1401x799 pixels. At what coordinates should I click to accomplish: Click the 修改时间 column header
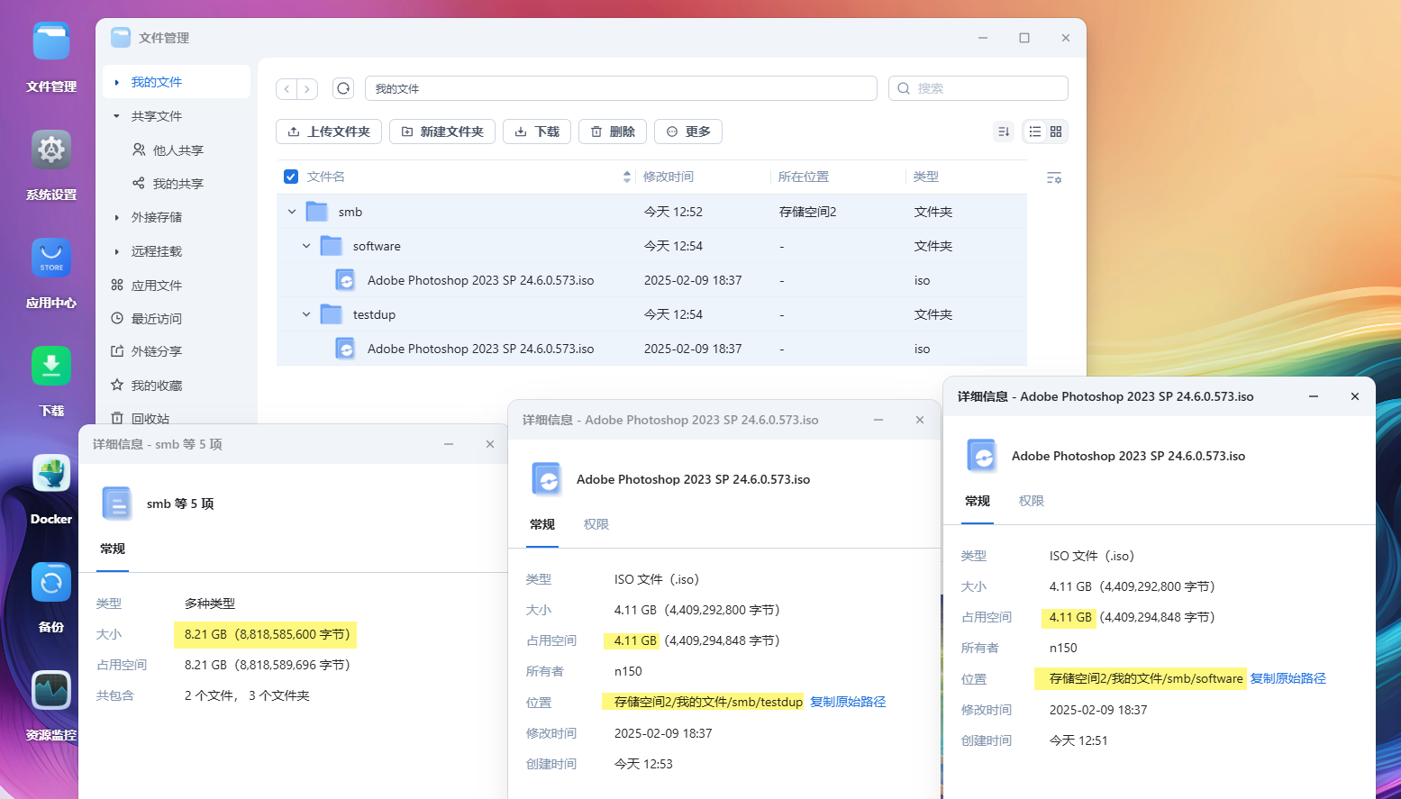[x=669, y=177]
